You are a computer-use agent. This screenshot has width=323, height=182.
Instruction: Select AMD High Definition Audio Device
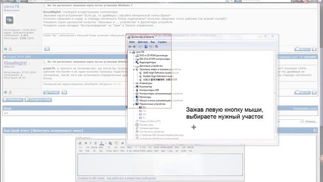click(160, 73)
